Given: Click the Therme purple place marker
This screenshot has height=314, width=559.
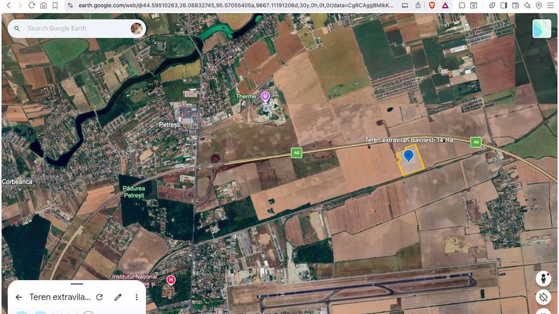Looking at the screenshot, I should pyautogui.click(x=265, y=96).
